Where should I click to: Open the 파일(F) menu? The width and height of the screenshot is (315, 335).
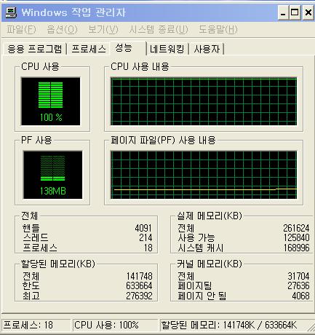click(x=21, y=30)
